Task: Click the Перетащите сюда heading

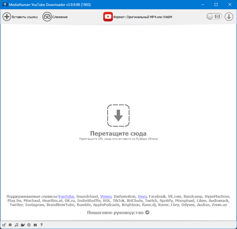Action: pos(118,134)
